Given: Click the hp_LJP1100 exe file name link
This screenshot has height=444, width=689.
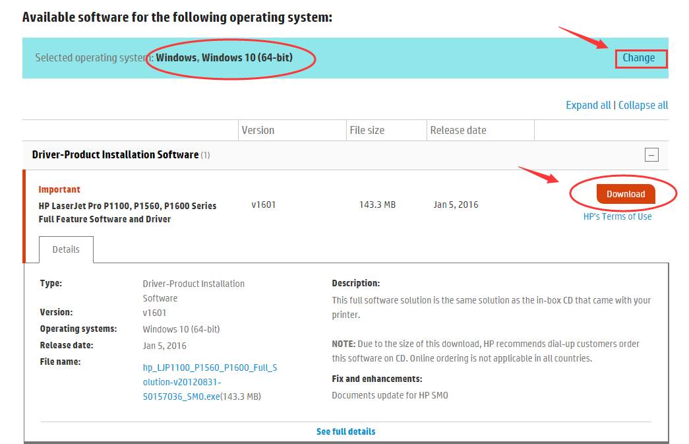Looking at the screenshot, I should (x=210, y=382).
